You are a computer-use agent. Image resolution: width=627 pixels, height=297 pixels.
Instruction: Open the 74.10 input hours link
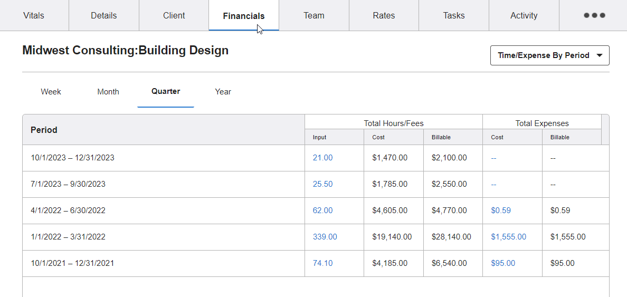322,263
